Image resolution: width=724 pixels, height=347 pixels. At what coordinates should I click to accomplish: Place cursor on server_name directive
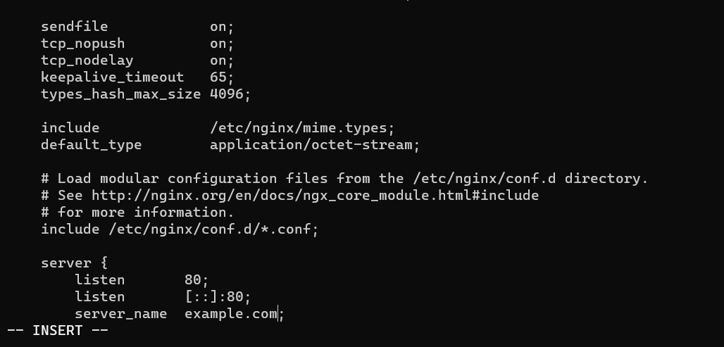(120, 314)
